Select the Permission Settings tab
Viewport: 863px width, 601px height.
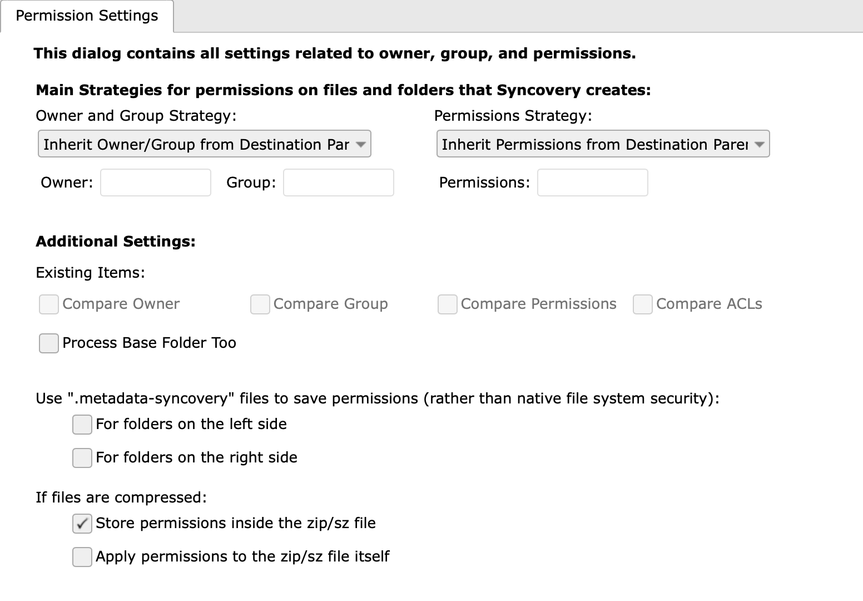coord(86,16)
